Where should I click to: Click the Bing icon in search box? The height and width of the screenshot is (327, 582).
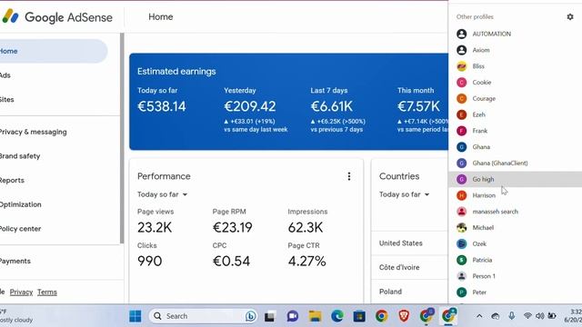click(x=251, y=316)
